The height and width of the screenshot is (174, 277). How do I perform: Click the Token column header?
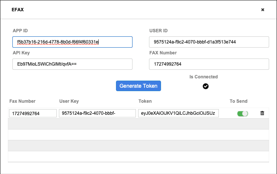145,101
